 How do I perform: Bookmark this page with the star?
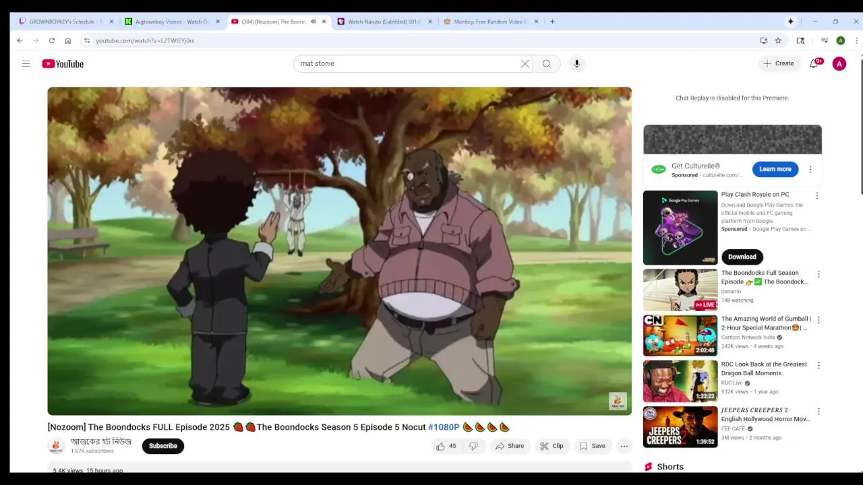point(778,40)
